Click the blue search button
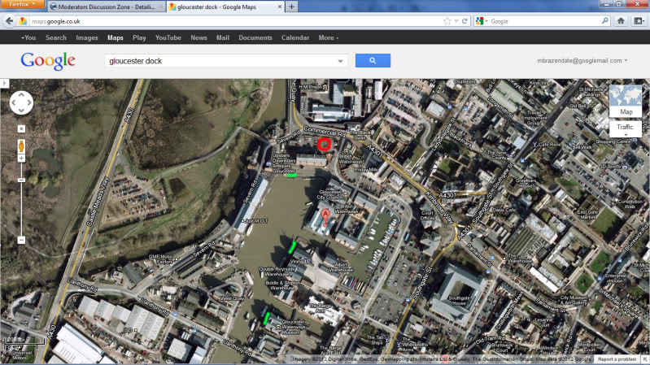This screenshot has height=365, width=650. pyautogui.click(x=373, y=61)
